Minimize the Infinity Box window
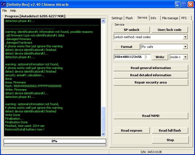 click(178, 4)
